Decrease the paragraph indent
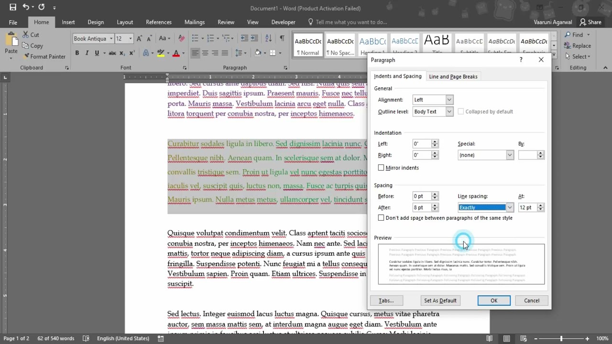612x344 pixels. (x=244, y=39)
